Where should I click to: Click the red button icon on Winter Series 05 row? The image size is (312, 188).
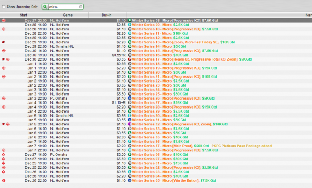4,180
